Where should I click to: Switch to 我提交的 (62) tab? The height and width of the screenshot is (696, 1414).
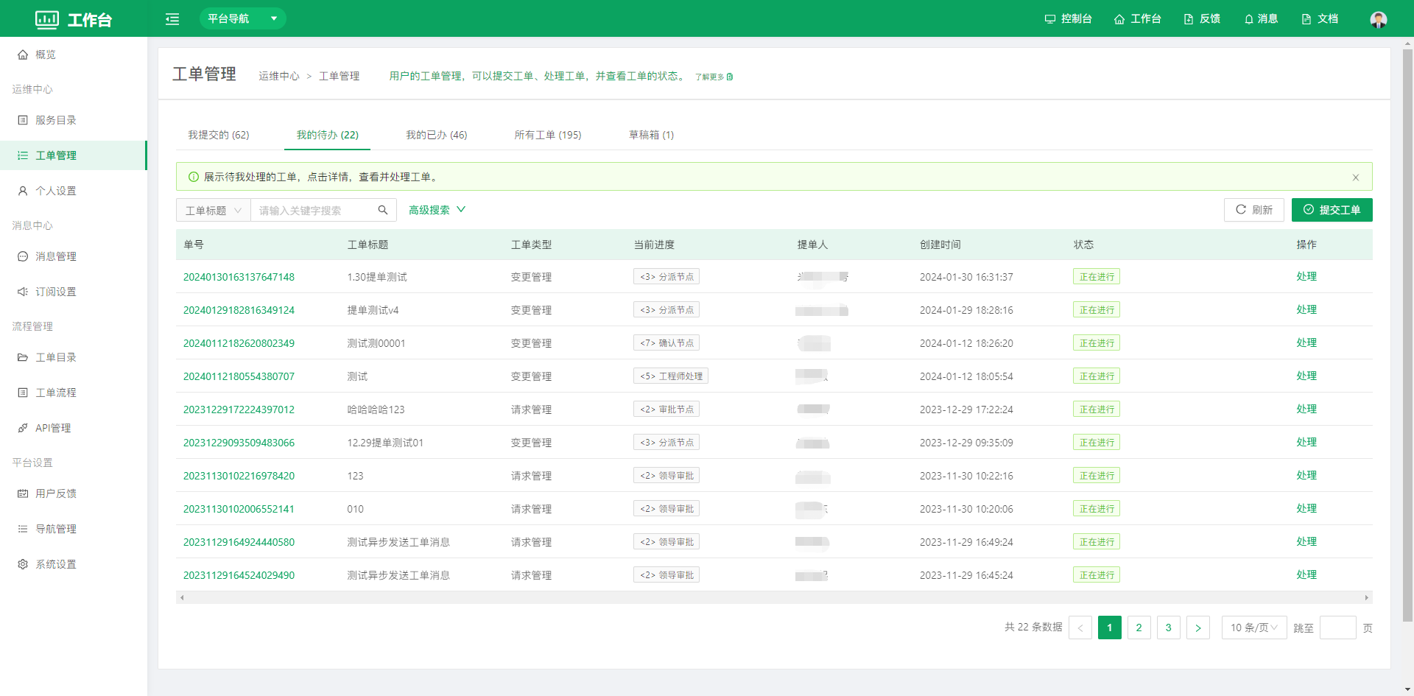click(x=219, y=135)
